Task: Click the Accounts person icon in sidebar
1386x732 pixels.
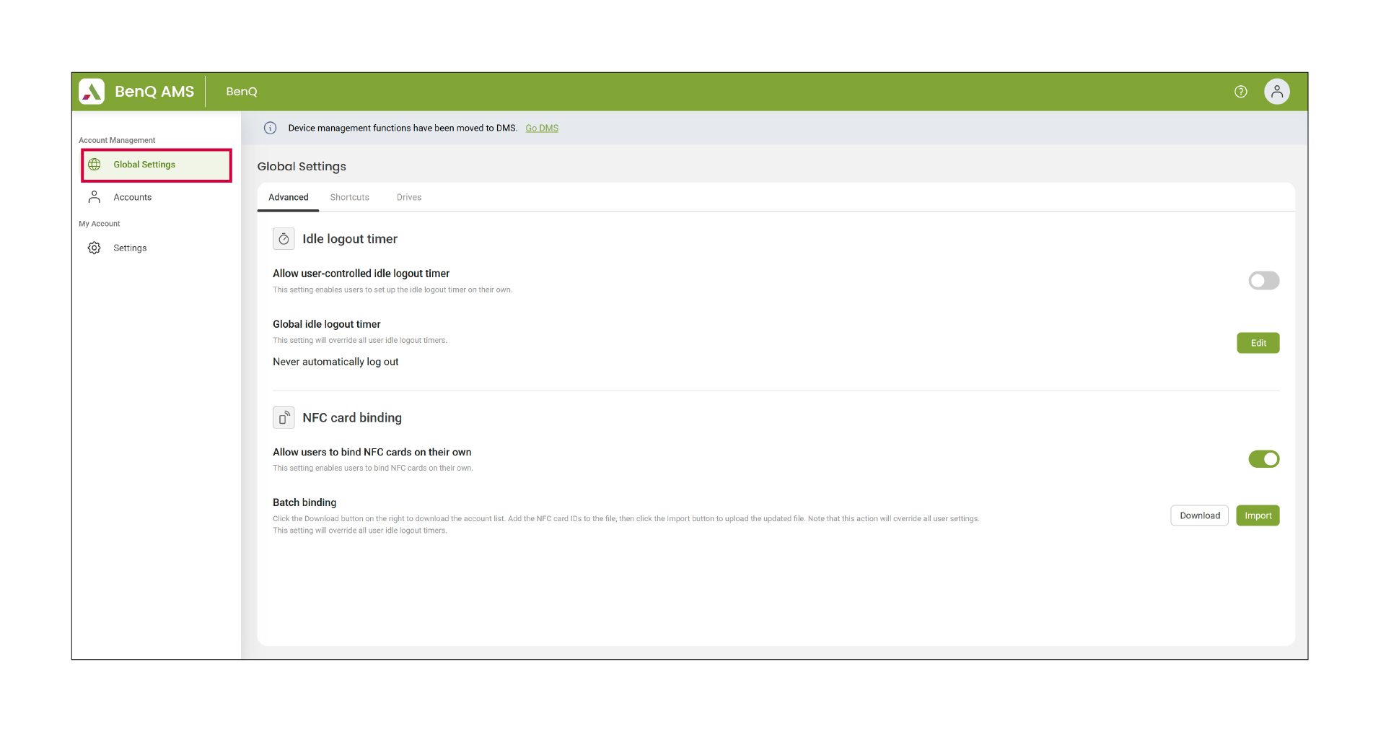Action: 95,197
